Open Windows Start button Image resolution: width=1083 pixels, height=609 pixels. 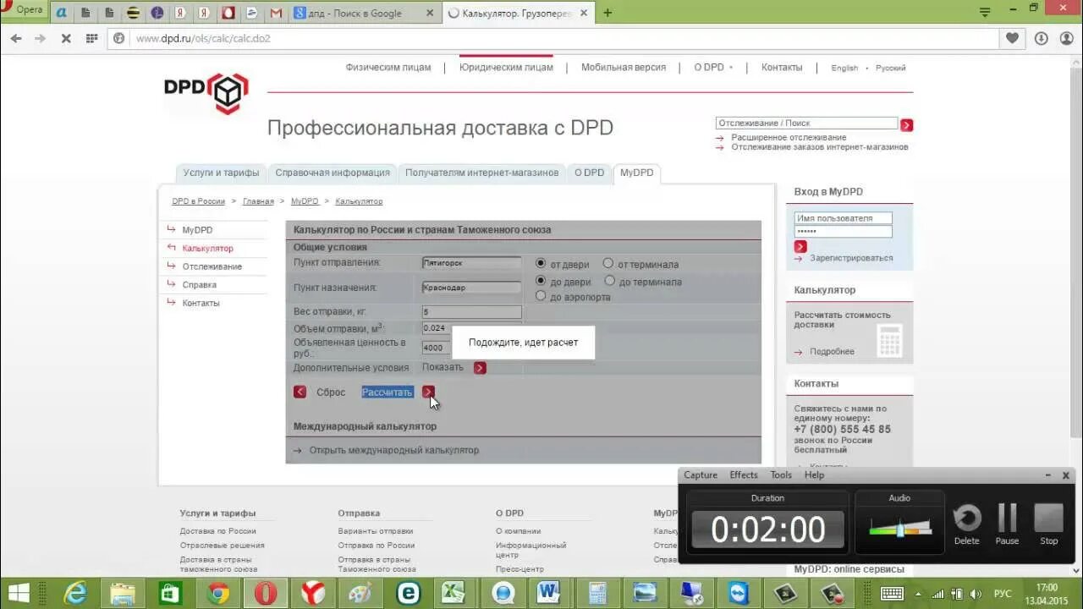[x=19, y=592]
